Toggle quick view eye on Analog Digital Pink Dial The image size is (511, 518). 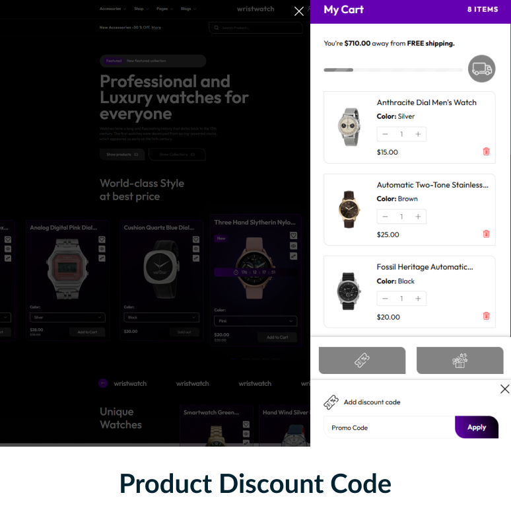click(102, 248)
